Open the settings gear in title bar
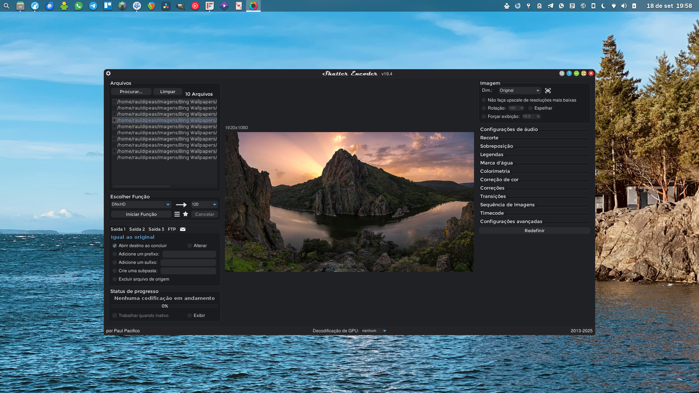Screen dimensions: 699x393 pos(108,74)
